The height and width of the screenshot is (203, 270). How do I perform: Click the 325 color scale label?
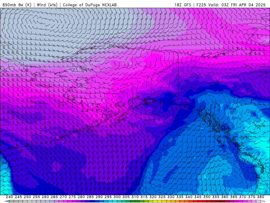[162, 197]
